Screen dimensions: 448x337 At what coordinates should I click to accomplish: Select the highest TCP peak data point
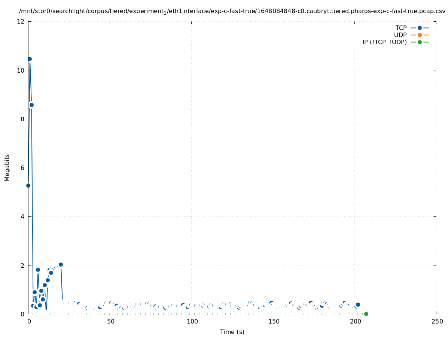[30, 59]
